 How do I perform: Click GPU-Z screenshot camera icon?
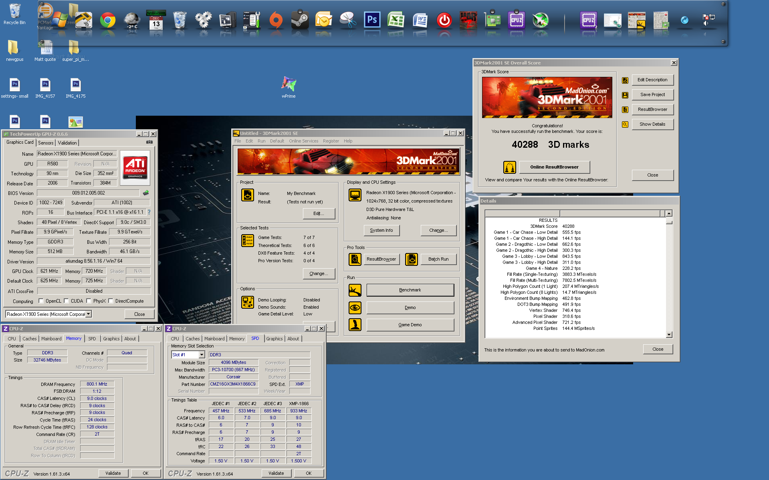click(x=149, y=142)
